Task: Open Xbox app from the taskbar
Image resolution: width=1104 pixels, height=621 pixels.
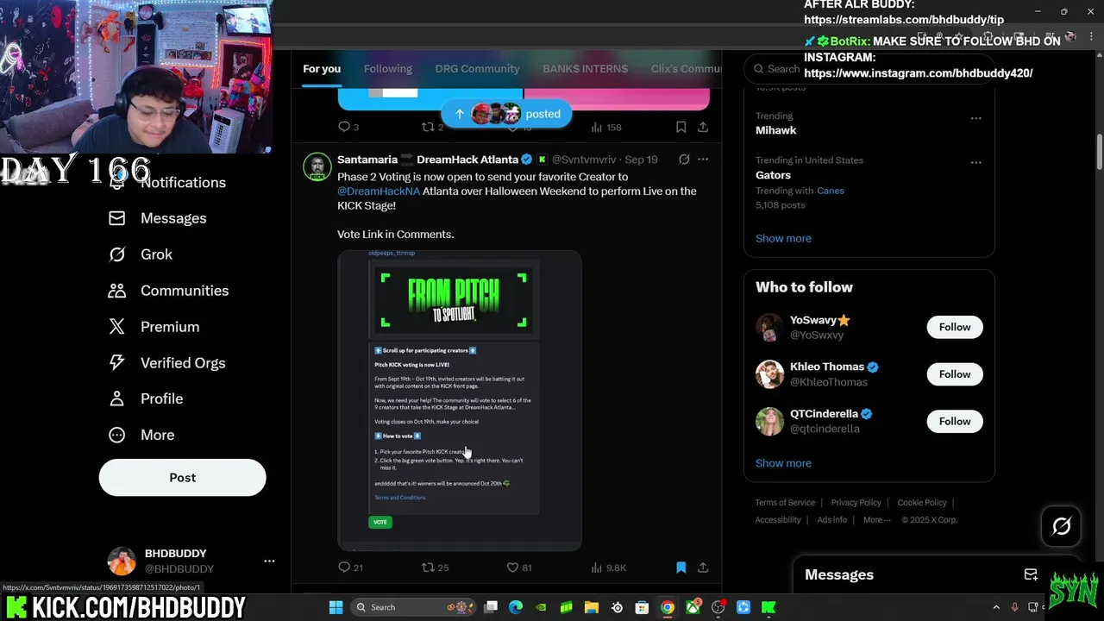Action: tap(693, 607)
